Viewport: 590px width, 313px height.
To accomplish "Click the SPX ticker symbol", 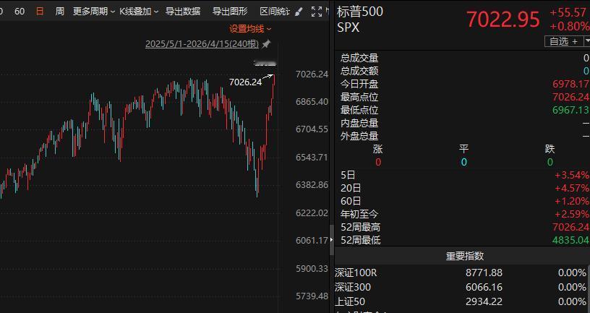I will (348, 27).
